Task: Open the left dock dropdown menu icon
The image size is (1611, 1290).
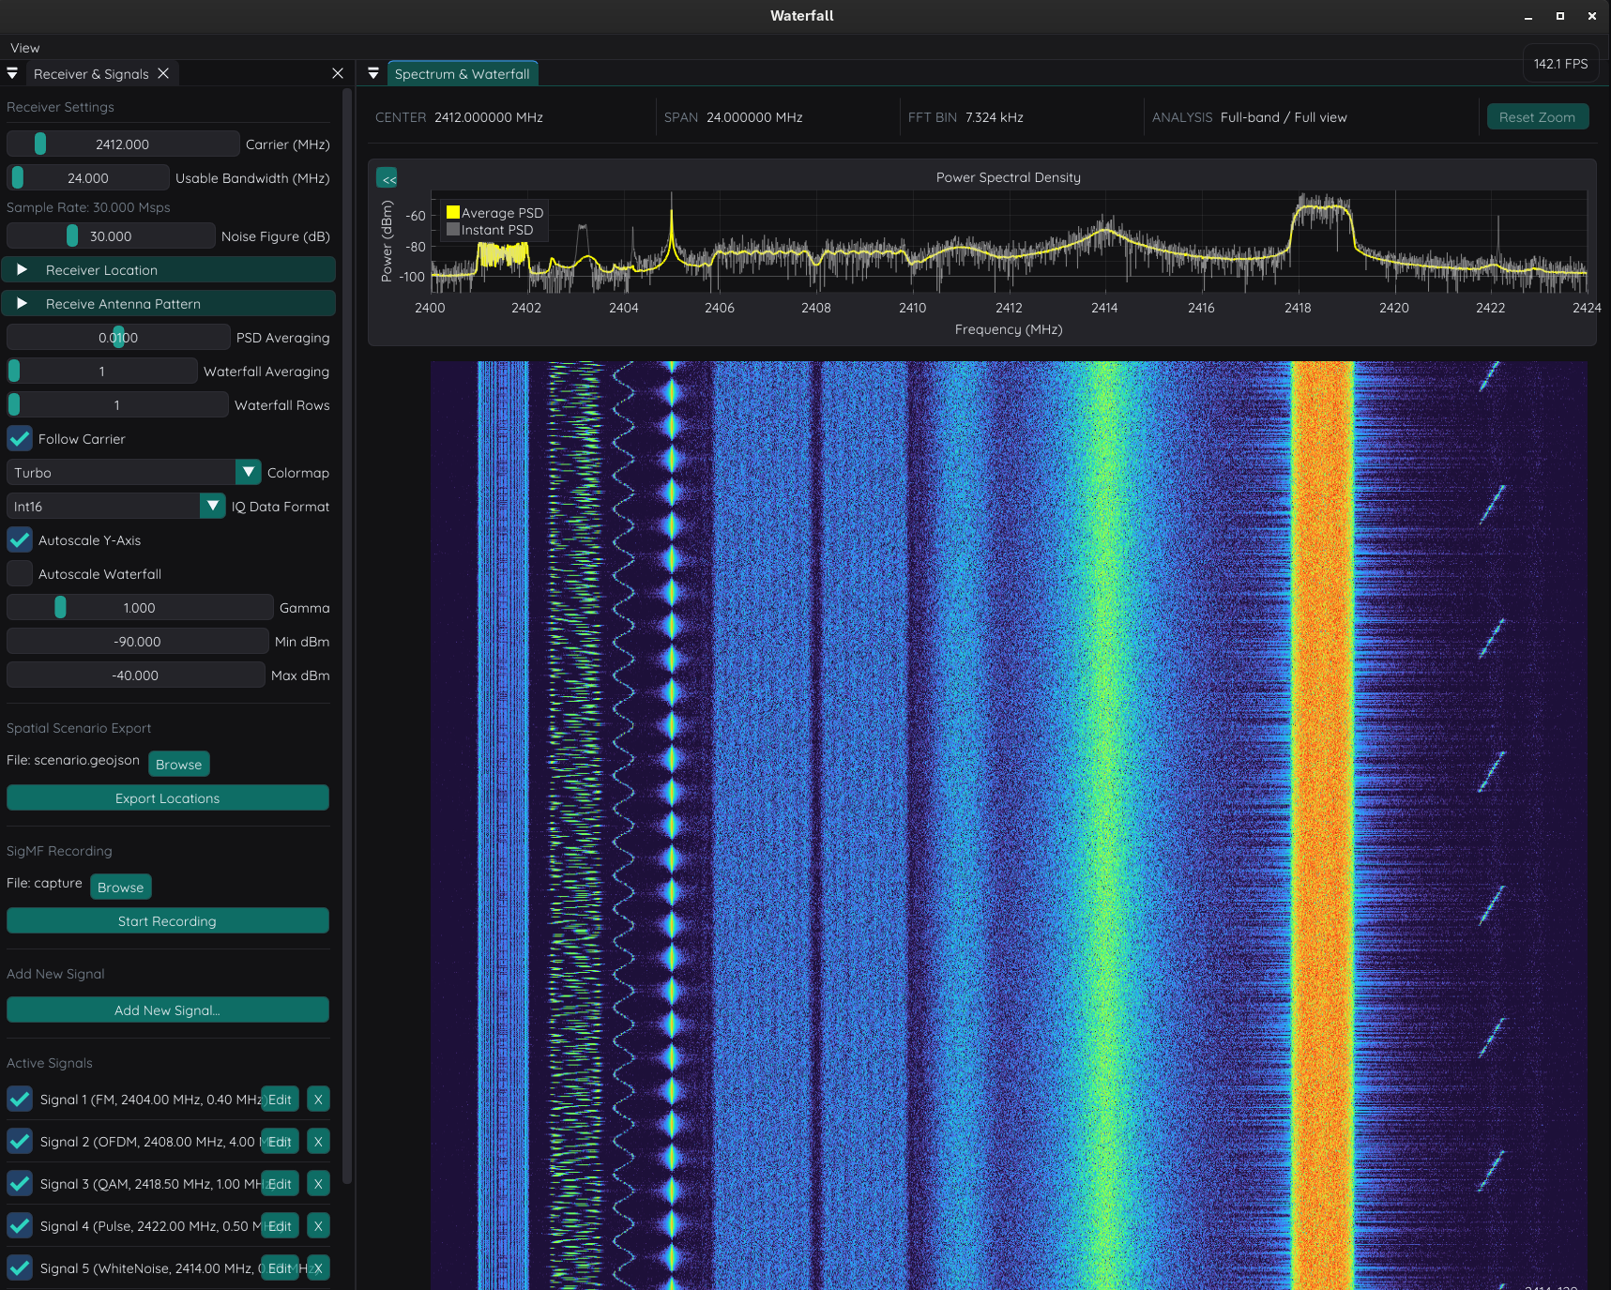Action: point(12,73)
